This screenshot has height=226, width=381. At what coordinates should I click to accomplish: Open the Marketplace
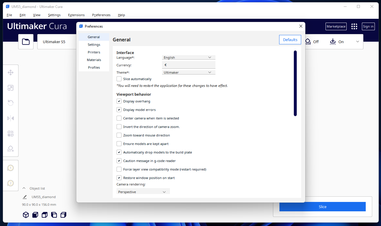(x=336, y=26)
